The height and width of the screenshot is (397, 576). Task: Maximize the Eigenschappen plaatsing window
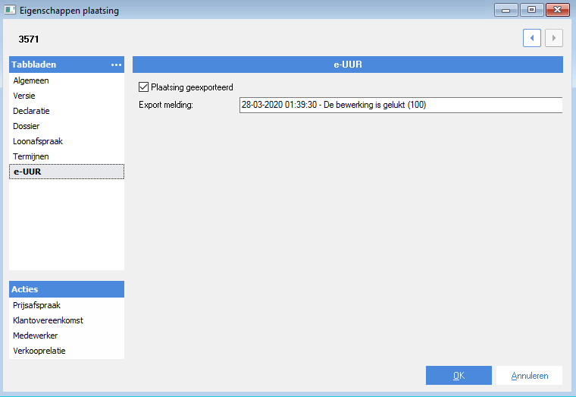[531, 10]
